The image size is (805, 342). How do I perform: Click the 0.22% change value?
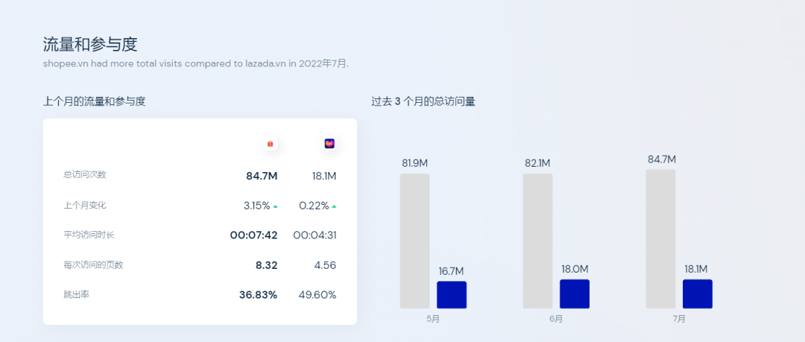[x=314, y=206]
